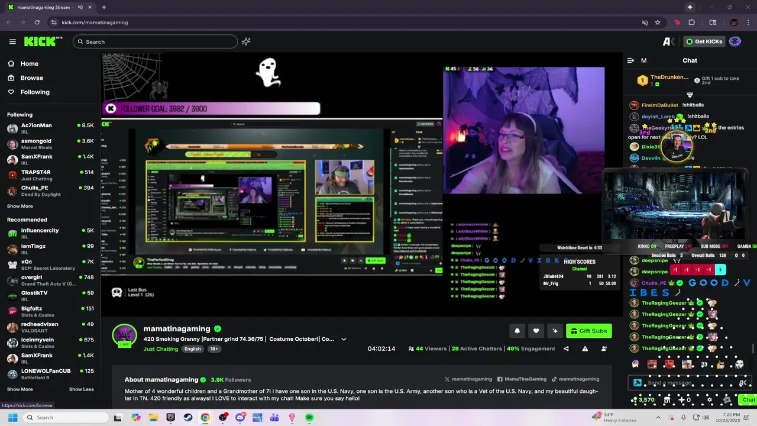Viewport: 757px width, 426px height.
Task: Open asmongold channel in Following list
Action: (x=50, y=144)
